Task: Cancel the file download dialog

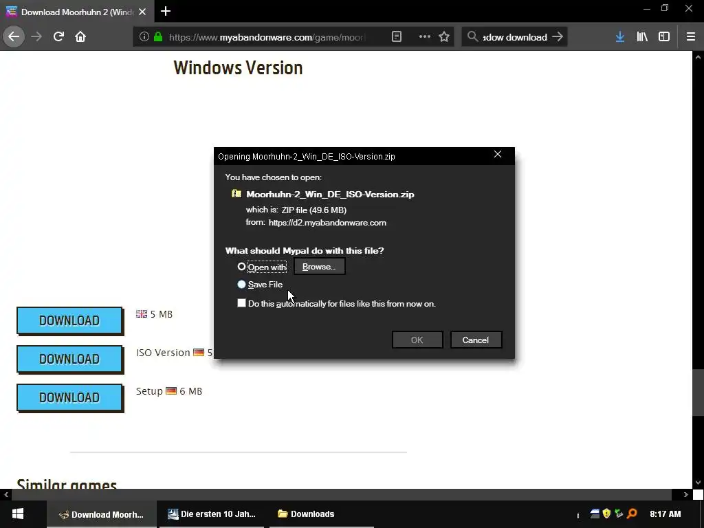Action: point(476,340)
